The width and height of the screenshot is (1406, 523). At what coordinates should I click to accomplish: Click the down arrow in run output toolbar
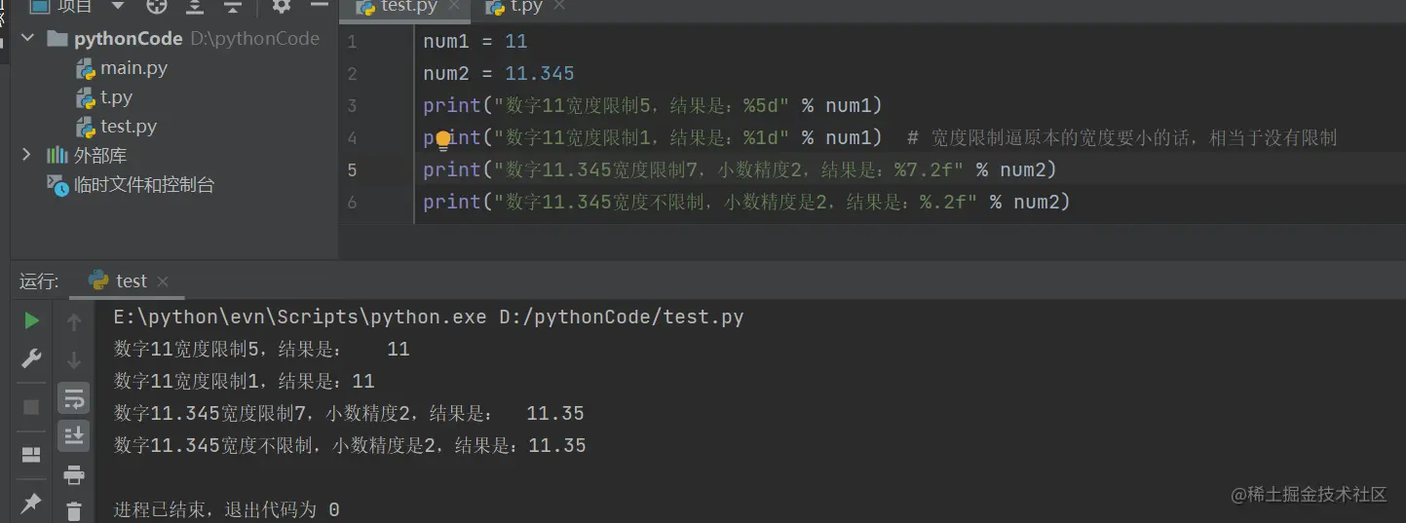tap(74, 360)
